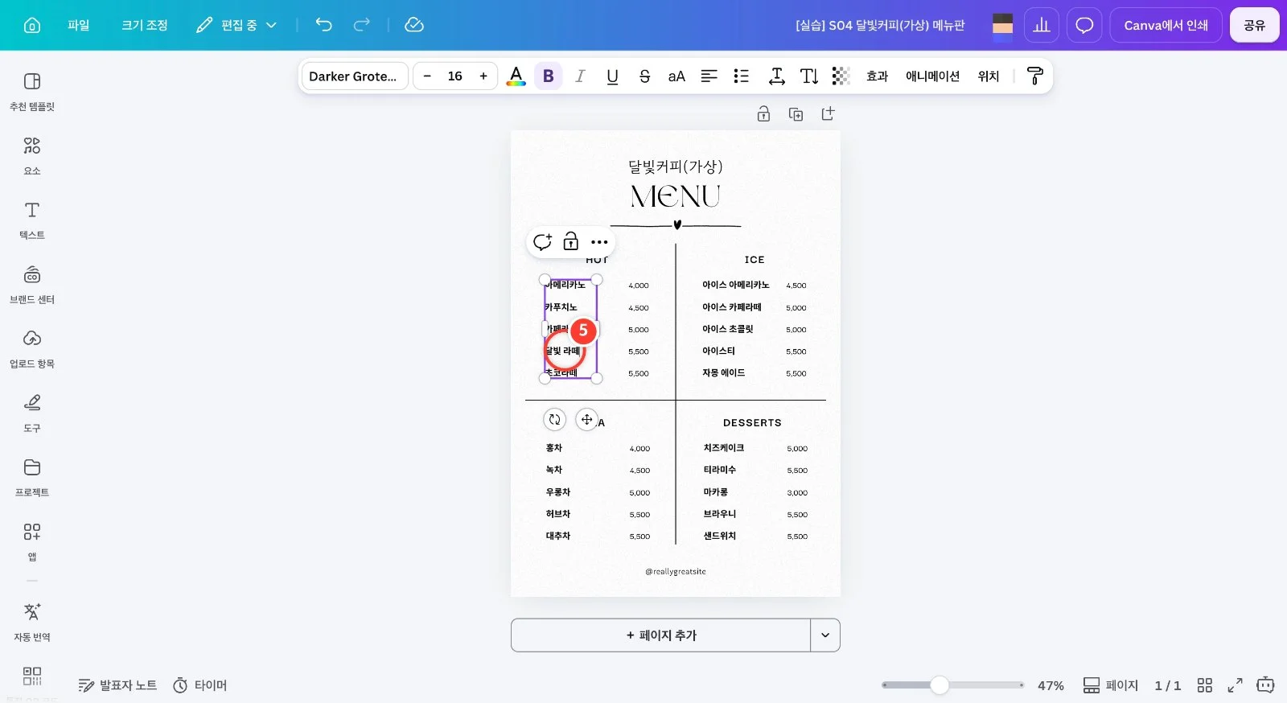Toggle bold formatting
Image resolution: width=1287 pixels, height=703 pixels.
[549, 76]
